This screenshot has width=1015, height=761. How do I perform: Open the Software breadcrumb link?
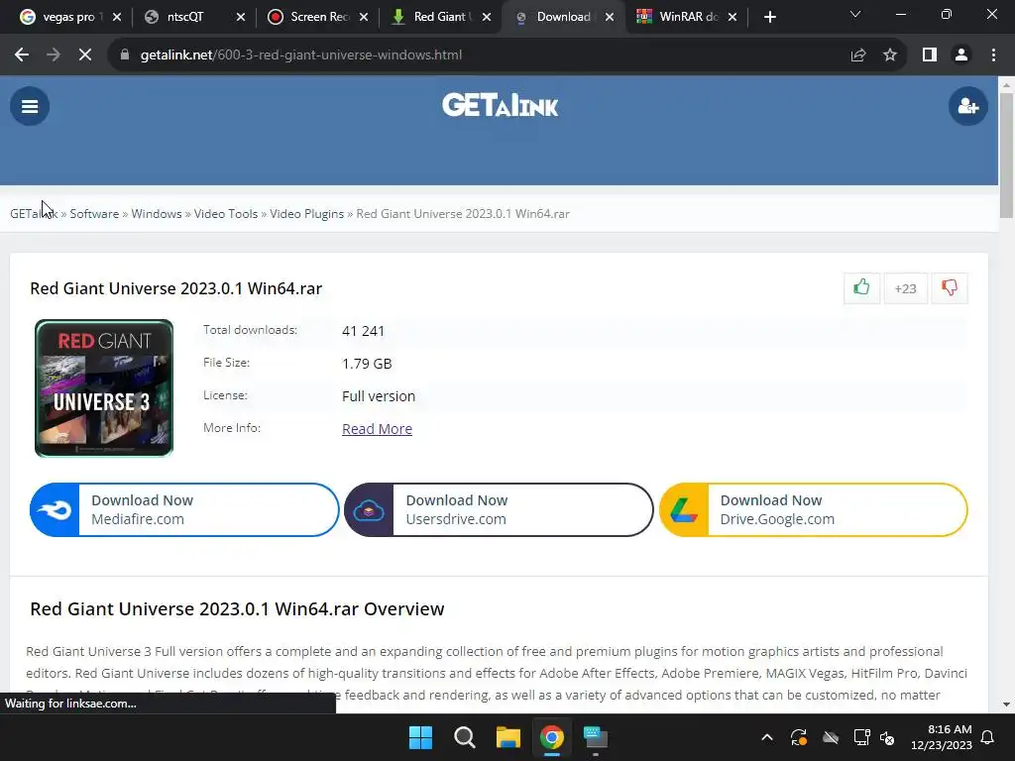click(94, 214)
